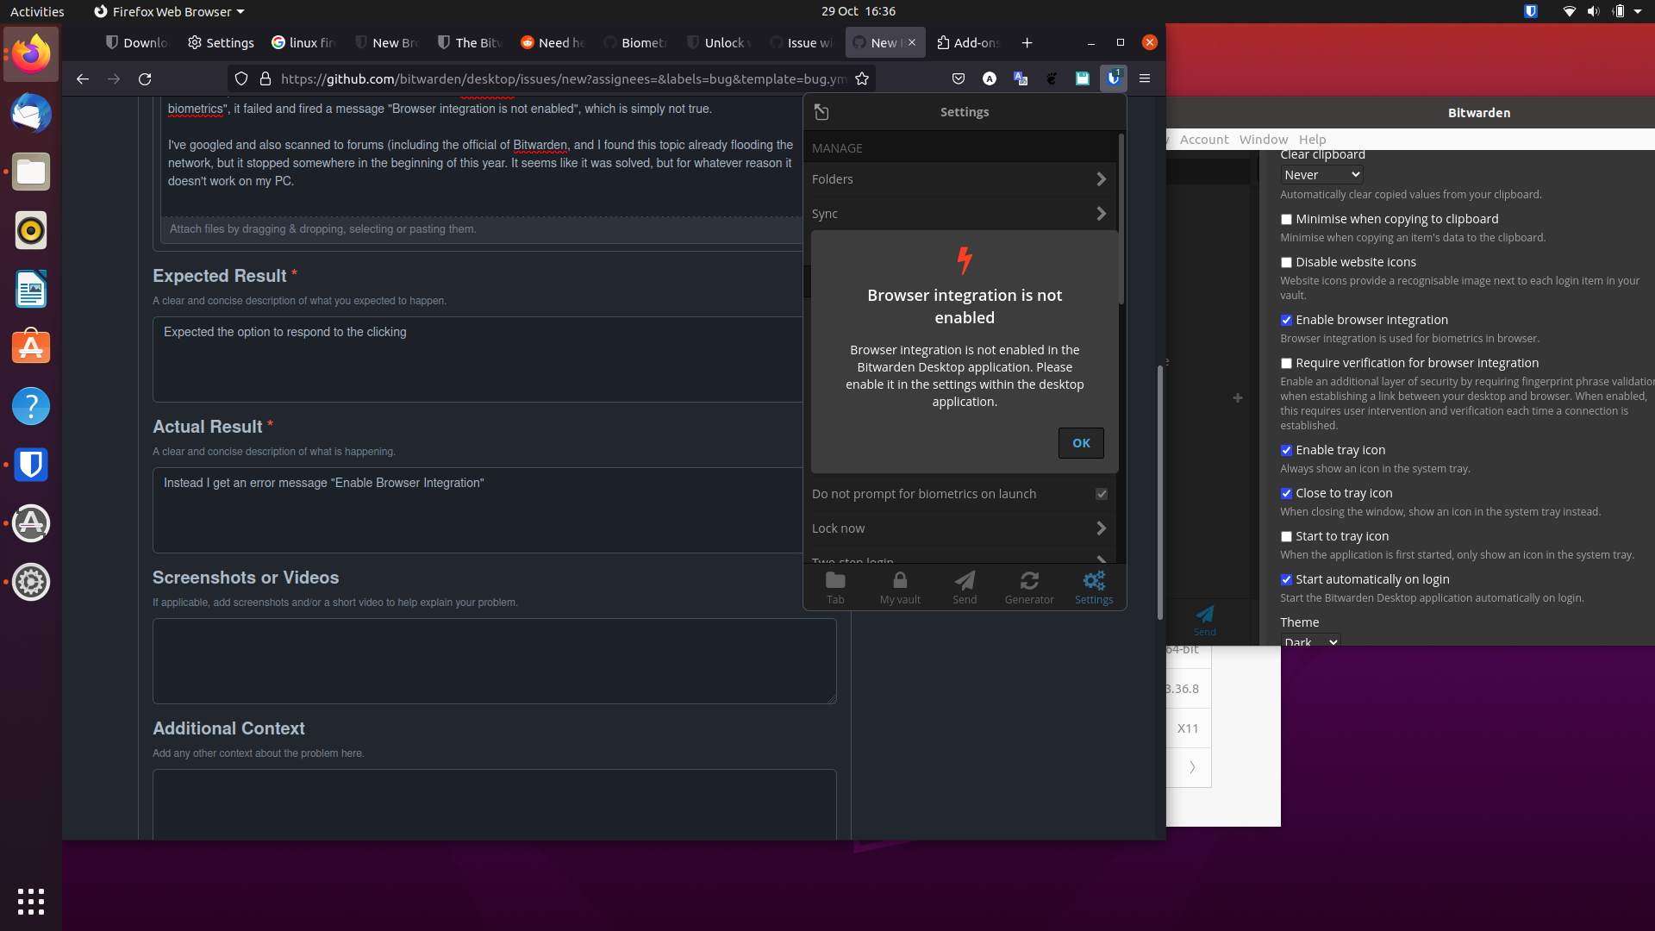
Task: Select the Generator icon in Bitwarden popup
Action: (1029, 587)
